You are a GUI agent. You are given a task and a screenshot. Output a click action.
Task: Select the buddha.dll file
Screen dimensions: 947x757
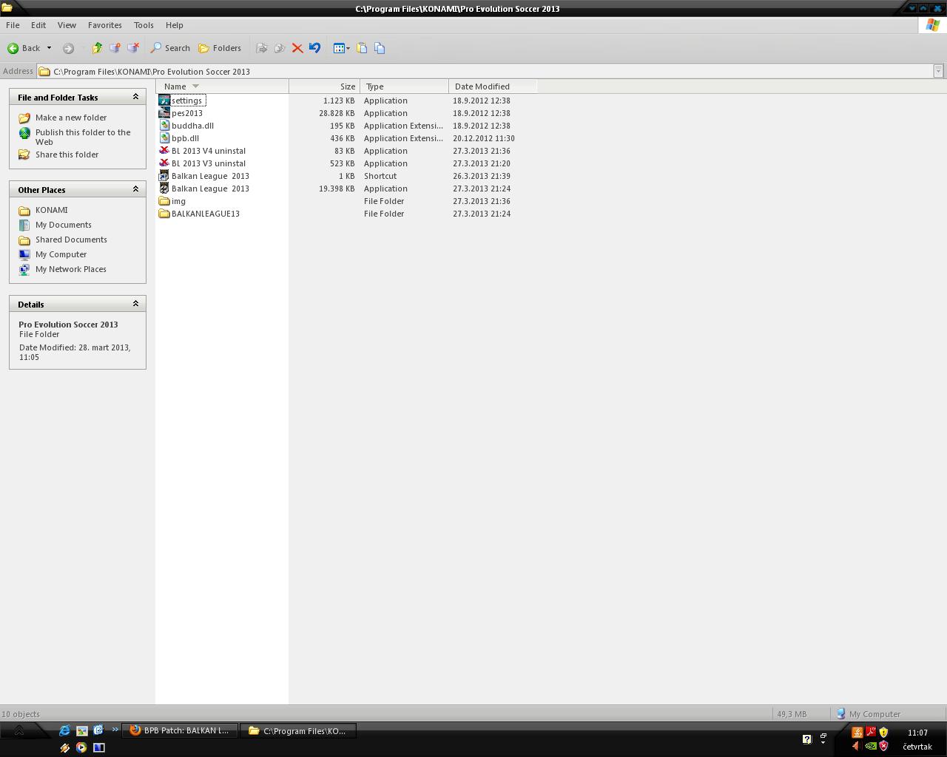(192, 126)
